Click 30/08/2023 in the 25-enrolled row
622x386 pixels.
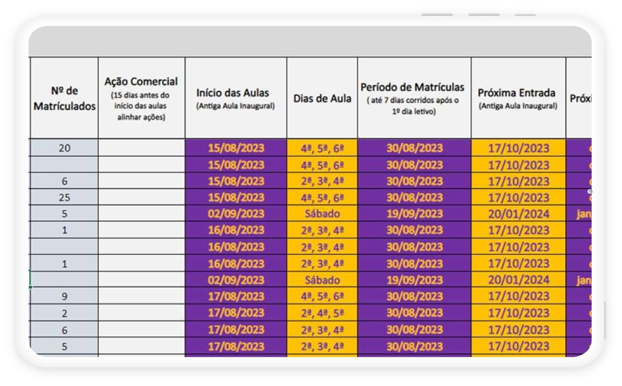[414, 197]
